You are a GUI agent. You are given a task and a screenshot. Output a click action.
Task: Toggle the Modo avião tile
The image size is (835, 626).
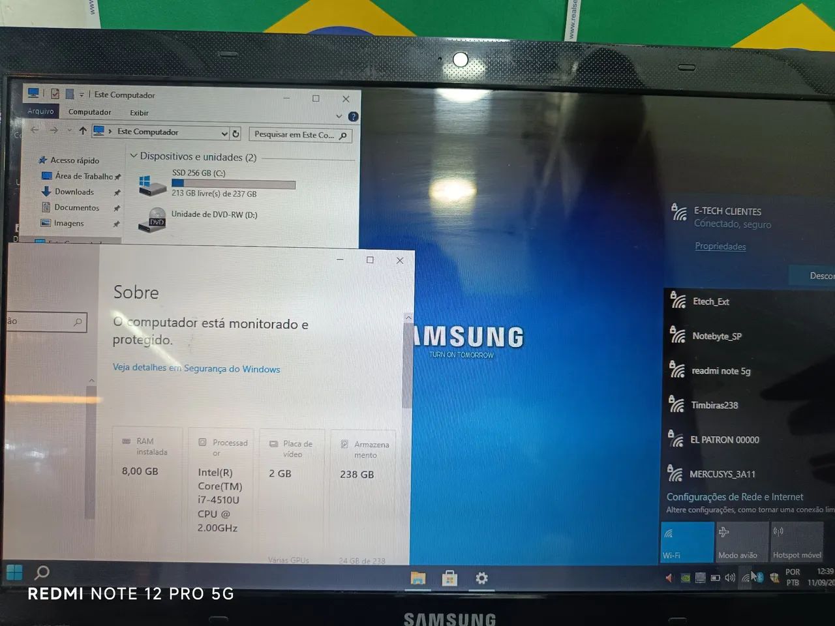coord(742,542)
